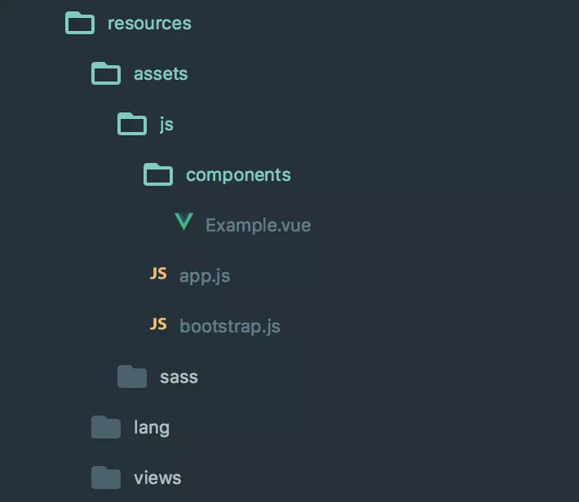Collapse the assets folder label
Screen dimensions: 579x502
[161, 73]
